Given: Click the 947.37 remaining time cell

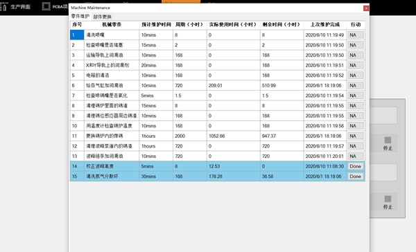Looking at the screenshot, I should (x=281, y=136).
